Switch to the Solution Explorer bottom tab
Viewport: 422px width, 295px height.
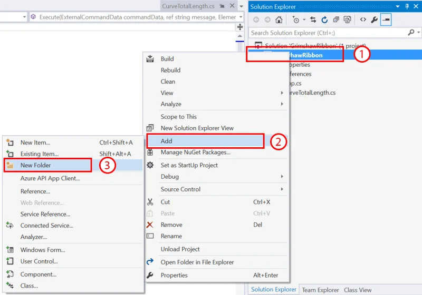pos(273,290)
